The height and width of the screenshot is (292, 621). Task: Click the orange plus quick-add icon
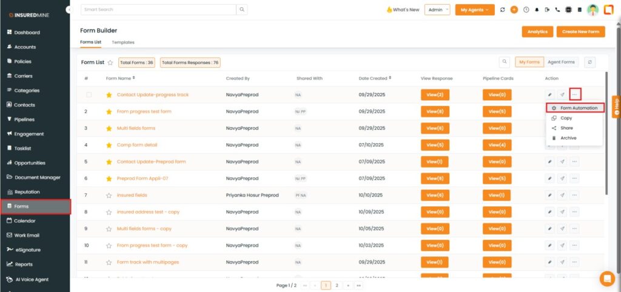(514, 10)
